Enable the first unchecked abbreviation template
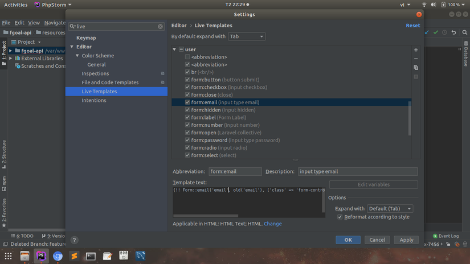Viewport: 470px width, 264px height. 187,57
